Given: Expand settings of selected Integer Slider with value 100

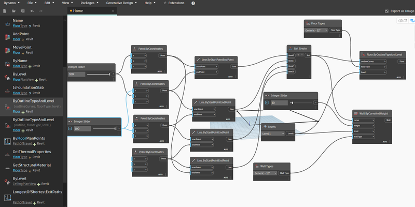Looking at the screenshot, I should click(70, 128).
